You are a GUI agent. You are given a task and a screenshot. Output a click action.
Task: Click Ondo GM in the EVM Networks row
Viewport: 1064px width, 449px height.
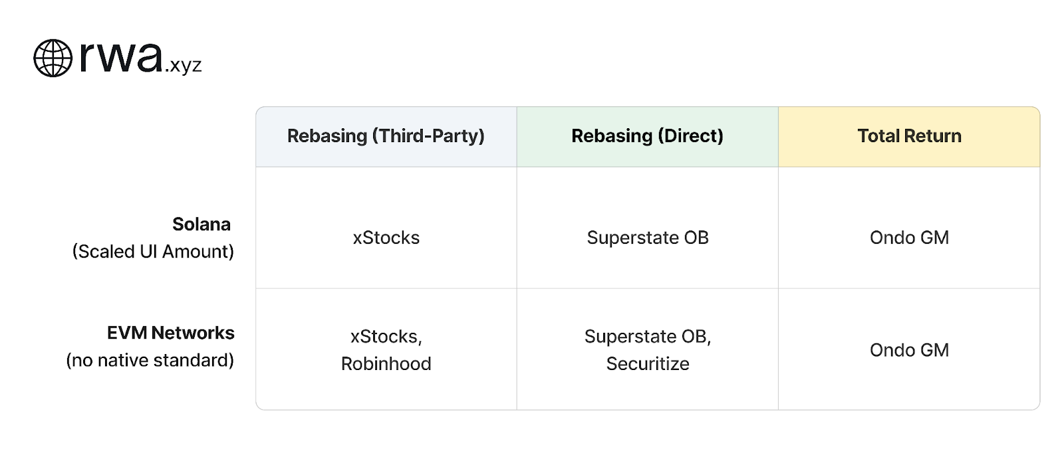pyautogui.click(x=908, y=350)
